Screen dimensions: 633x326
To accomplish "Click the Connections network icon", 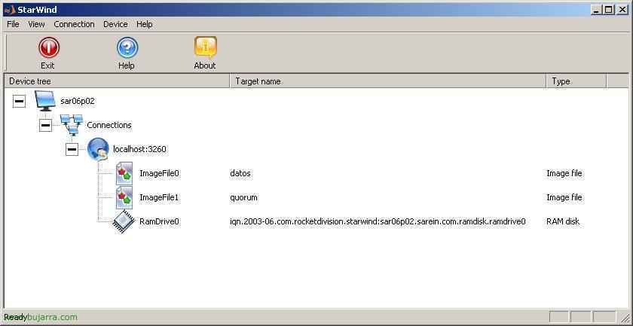I will [72, 125].
